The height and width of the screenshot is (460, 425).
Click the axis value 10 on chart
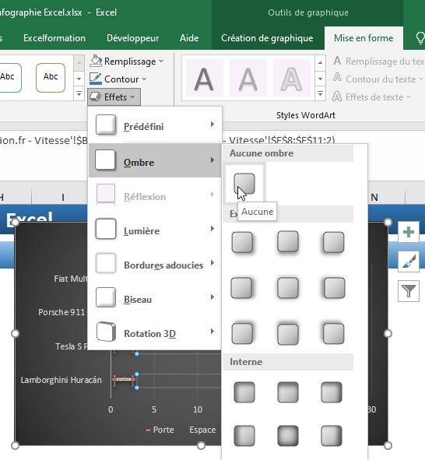point(198,409)
